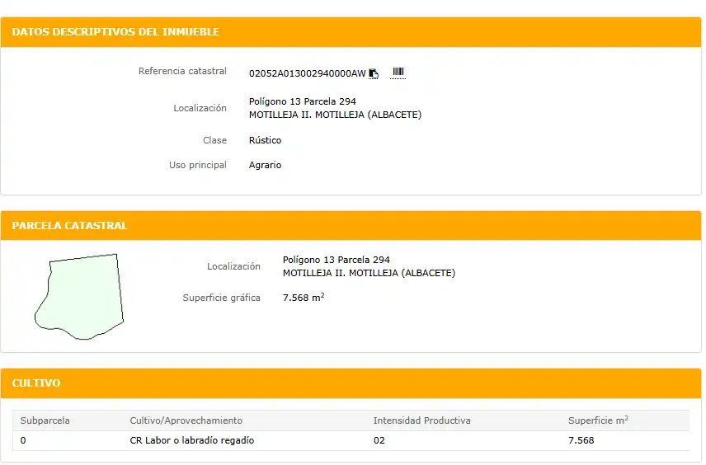Click the PARCELA CATASTRAL section header
Image resolution: width=706 pixels, height=465 pixels.
(x=70, y=226)
